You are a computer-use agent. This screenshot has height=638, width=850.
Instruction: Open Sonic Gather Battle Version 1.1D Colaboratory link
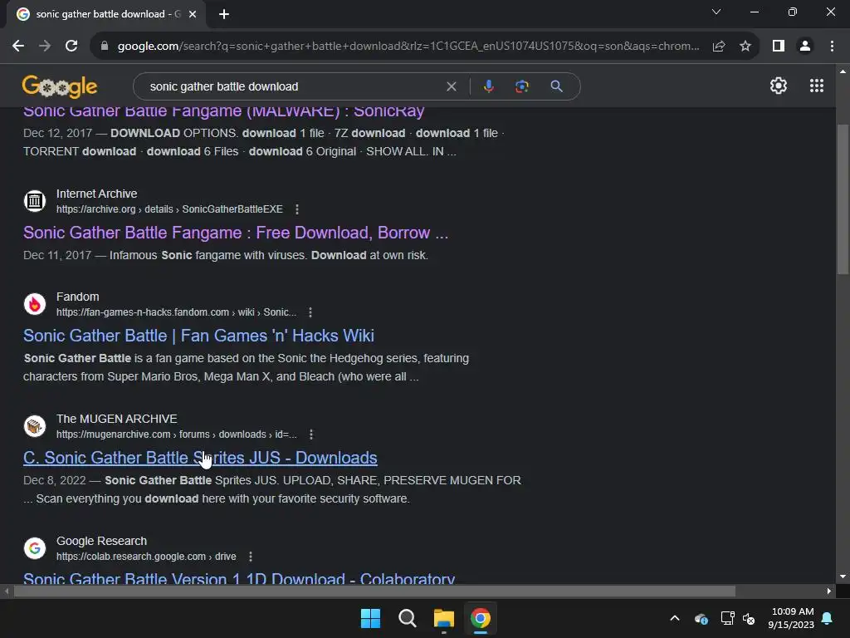point(239,578)
